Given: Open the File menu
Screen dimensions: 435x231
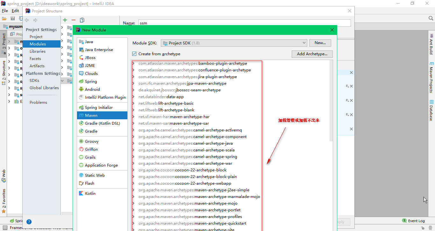Looking at the screenshot, I should pyautogui.click(x=5, y=11).
